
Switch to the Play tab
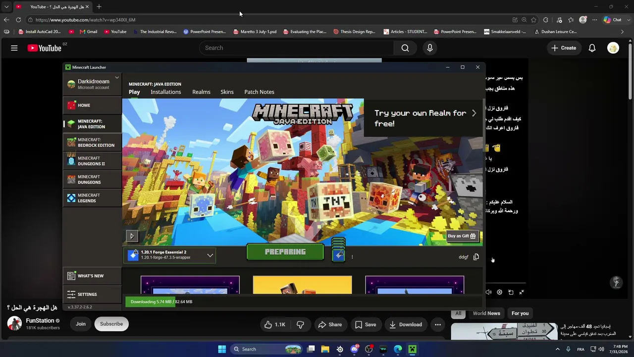(x=134, y=92)
